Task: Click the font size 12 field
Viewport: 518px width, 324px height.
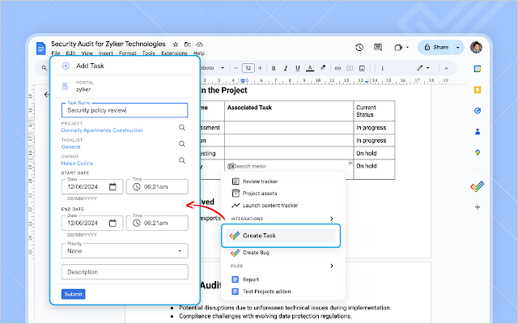Action: coord(248,68)
